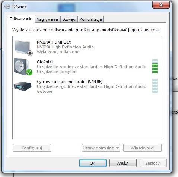The height and width of the screenshot is (177, 178).
Task: Click the green default-device checkmark badge
Action: (29, 72)
